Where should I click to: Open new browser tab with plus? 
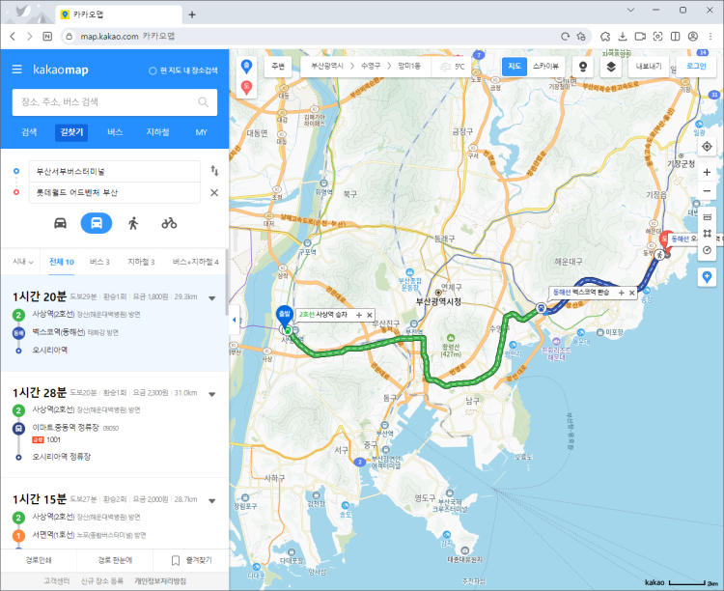(192, 14)
